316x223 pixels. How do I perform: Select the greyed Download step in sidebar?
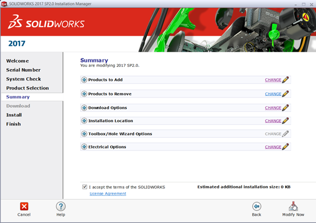(18, 106)
